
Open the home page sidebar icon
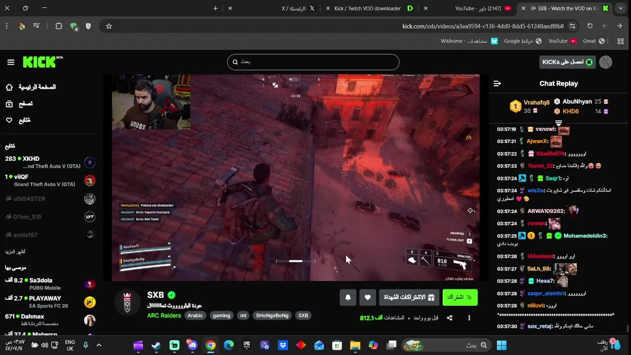(9, 87)
